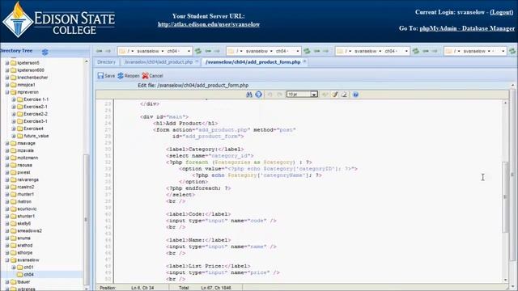
Task: Open the first path bar's end dropdown arrow
Action: pos(189,51)
